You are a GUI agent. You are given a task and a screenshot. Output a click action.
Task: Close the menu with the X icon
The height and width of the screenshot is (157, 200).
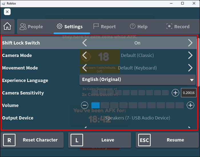tap(7, 12)
